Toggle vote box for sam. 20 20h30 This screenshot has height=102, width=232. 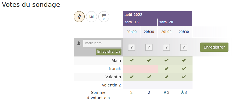tap(184, 47)
